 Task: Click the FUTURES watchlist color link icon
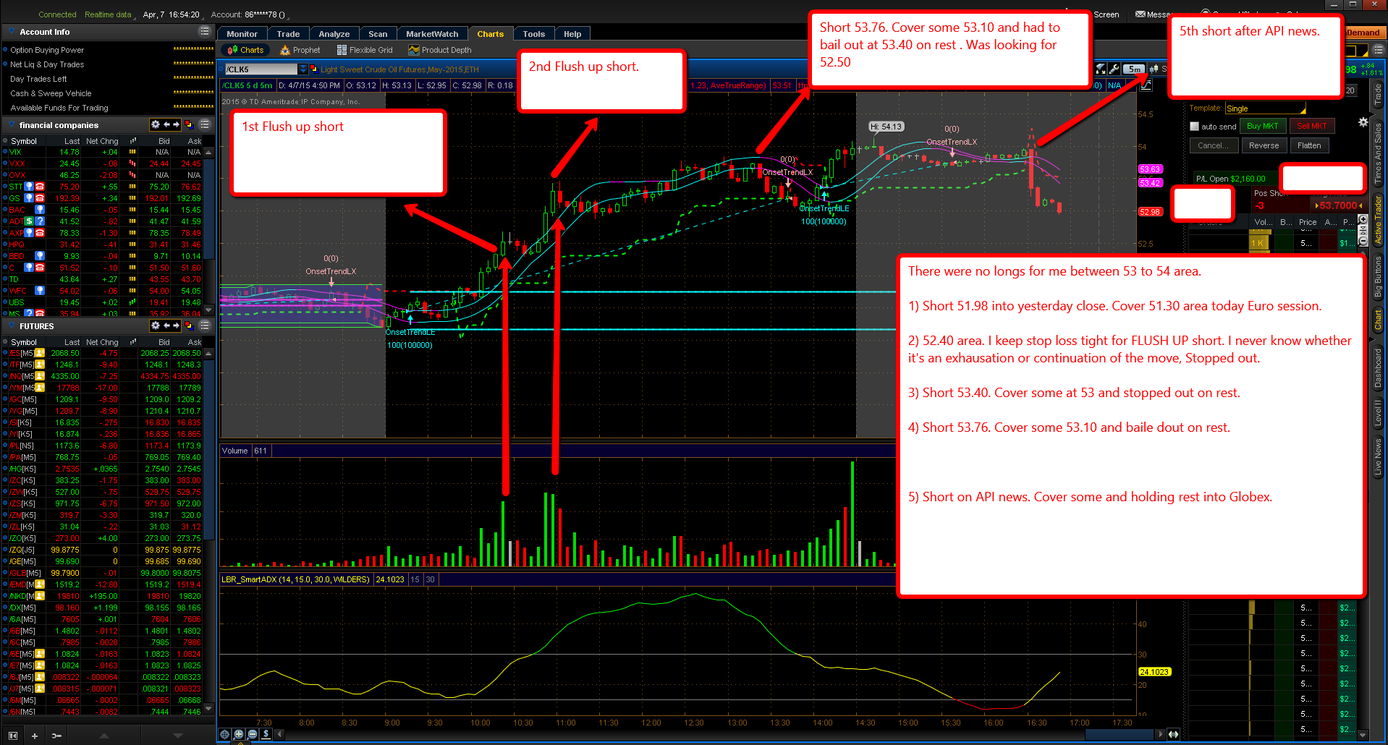[x=189, y=325]
